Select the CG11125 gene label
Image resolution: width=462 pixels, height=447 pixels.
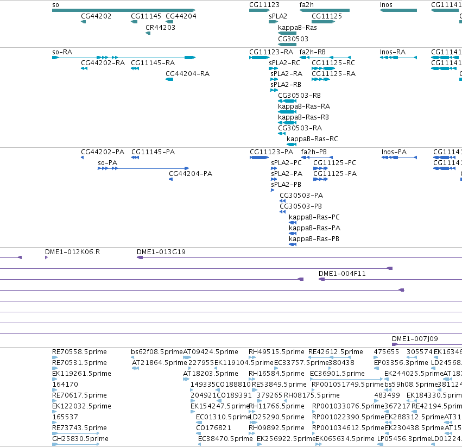coord(327,16)
